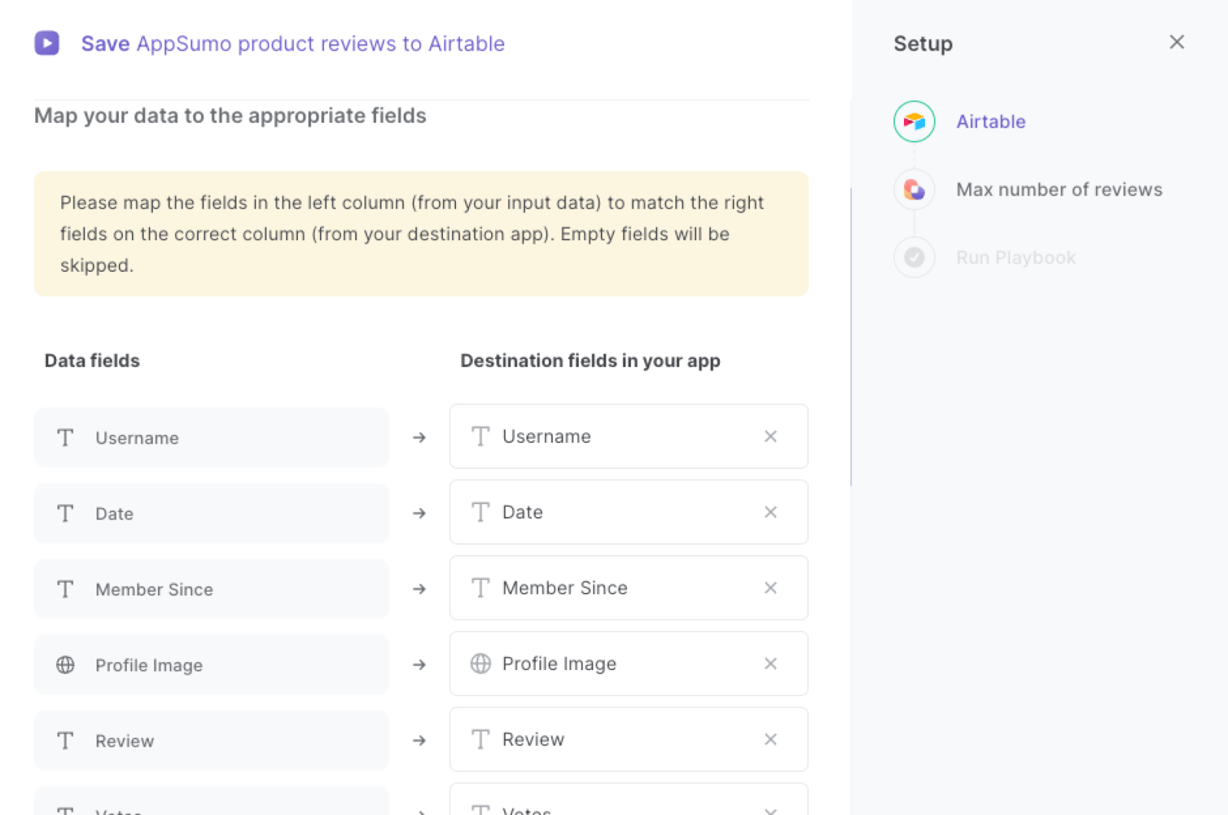Viewport: 1228px width, 815px height.
Task: Click the arrow between Member Since fields
Action: [419, 589]
